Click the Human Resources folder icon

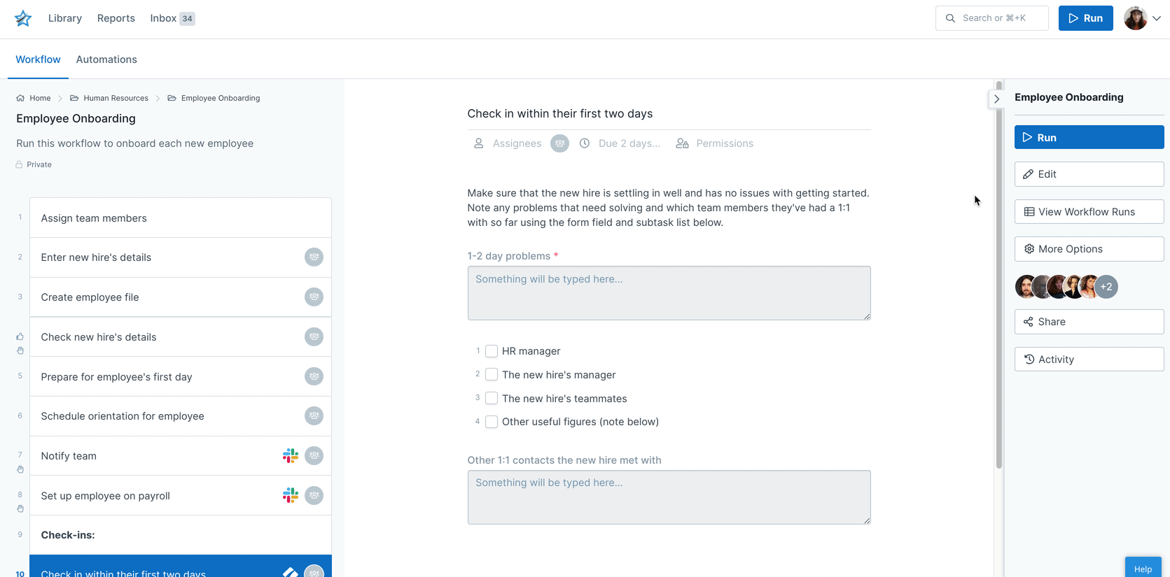click(74, 98)
